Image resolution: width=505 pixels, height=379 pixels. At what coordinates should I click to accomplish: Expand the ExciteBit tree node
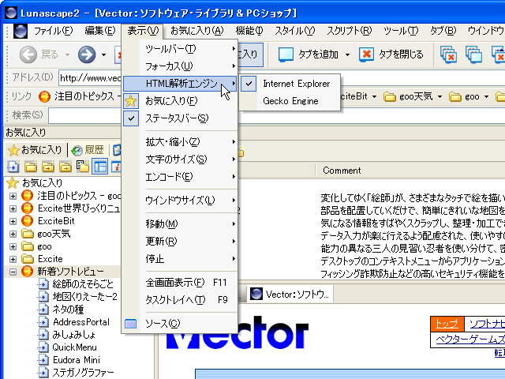coord(13,221)
